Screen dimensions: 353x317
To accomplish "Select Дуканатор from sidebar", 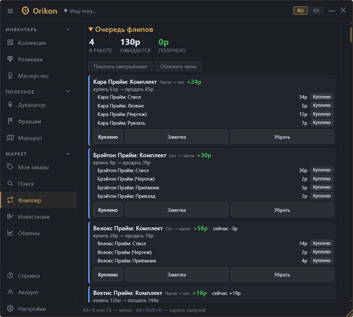I will tap(38, 105).
